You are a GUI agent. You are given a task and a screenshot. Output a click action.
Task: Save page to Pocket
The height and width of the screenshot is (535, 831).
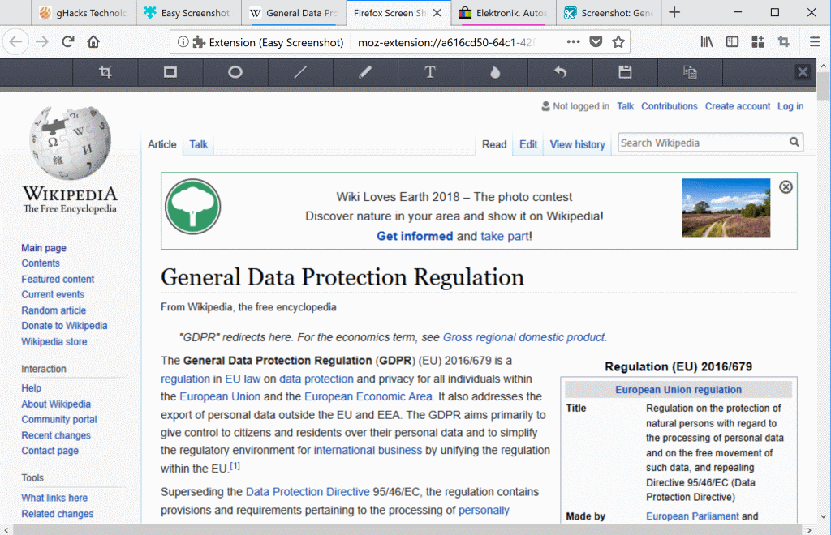(x=596, y=42)
